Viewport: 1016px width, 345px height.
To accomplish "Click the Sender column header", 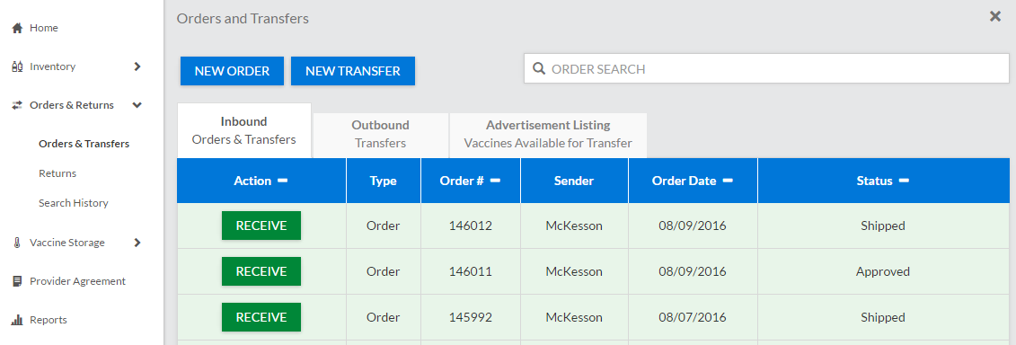I will pyautogui.click(x=574, y=181).
